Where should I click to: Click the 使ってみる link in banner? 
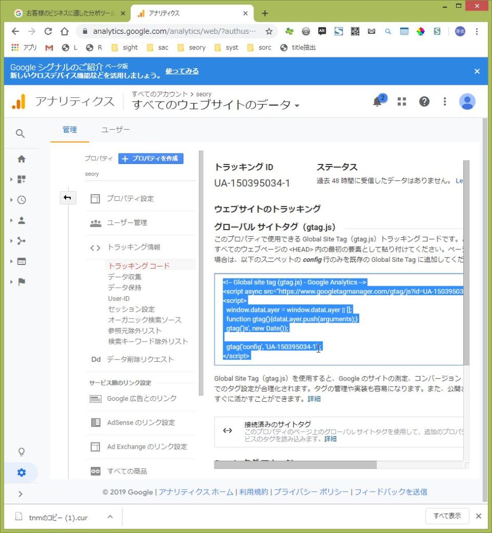pos(182,71)
